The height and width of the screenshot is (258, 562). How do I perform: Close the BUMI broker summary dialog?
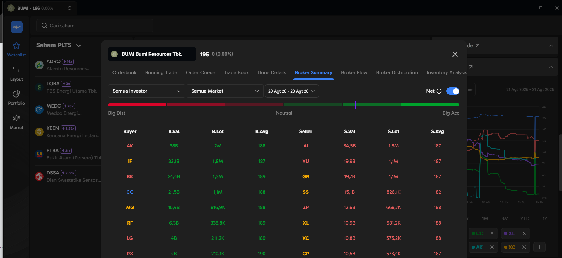click(455, 54)
